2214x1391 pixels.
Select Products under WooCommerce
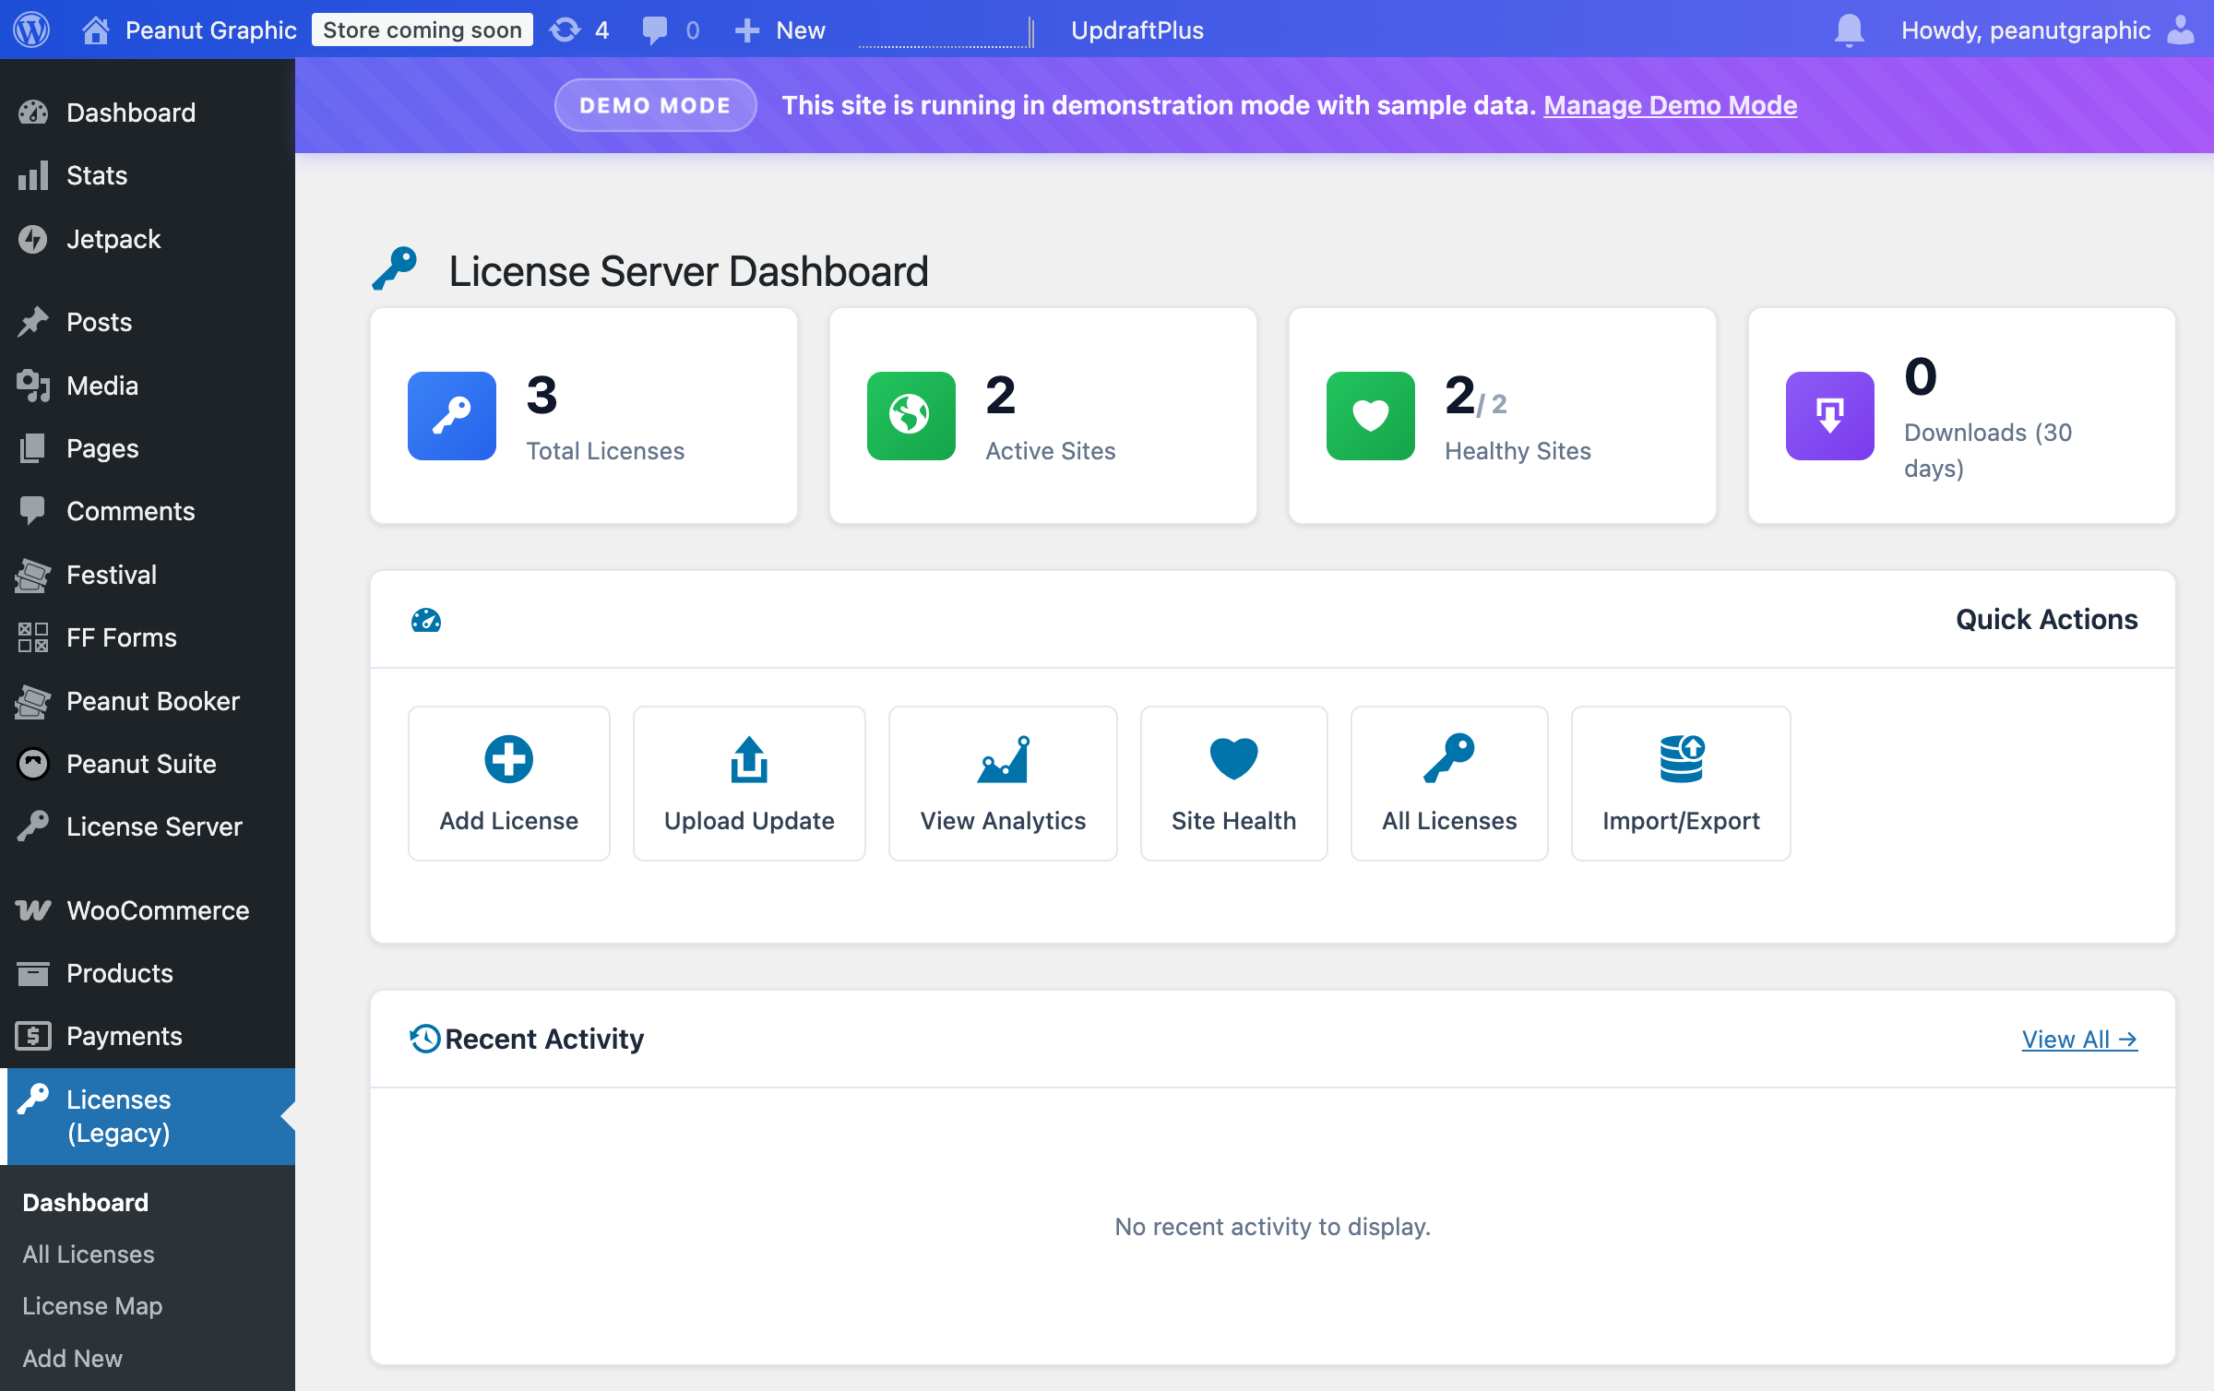(119, 973)
